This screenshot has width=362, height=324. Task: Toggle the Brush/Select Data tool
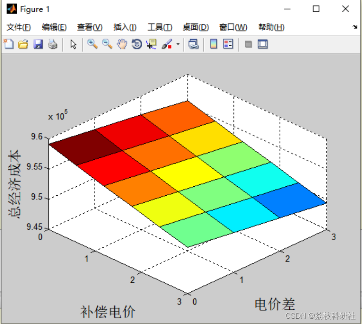pos(167,44)
